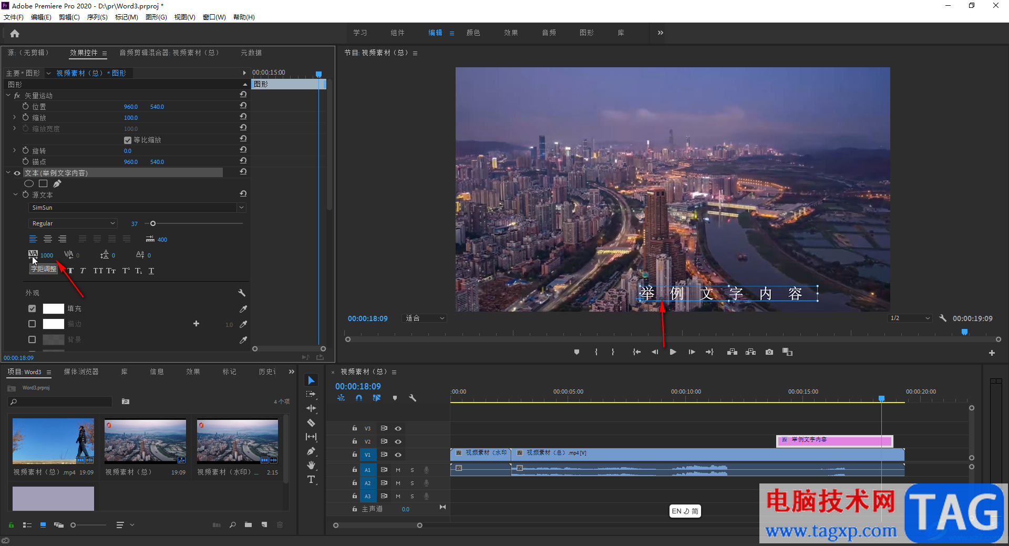Export frame with camera icon
The image size is (1009, 546).
(x=769, y=352)
